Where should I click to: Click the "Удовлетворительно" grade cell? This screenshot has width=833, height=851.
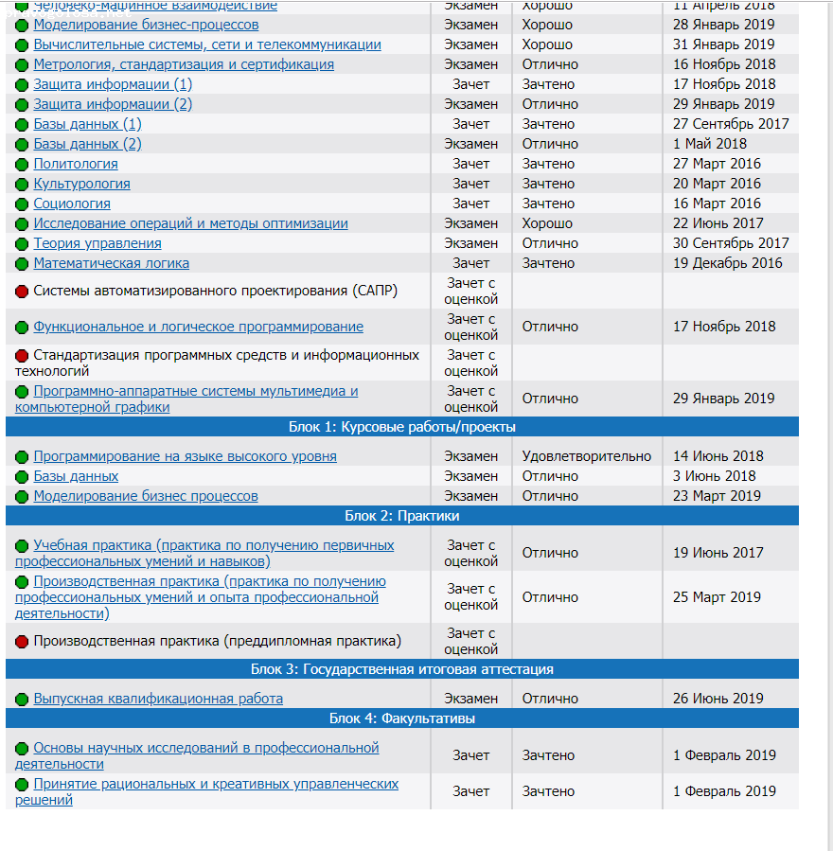(586, 455)
